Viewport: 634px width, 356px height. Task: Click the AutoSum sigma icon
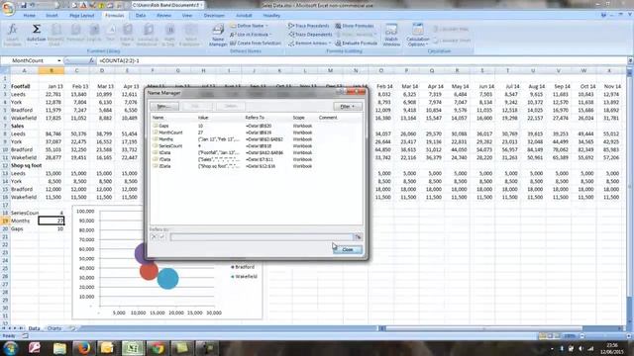[x=36, y=30]
